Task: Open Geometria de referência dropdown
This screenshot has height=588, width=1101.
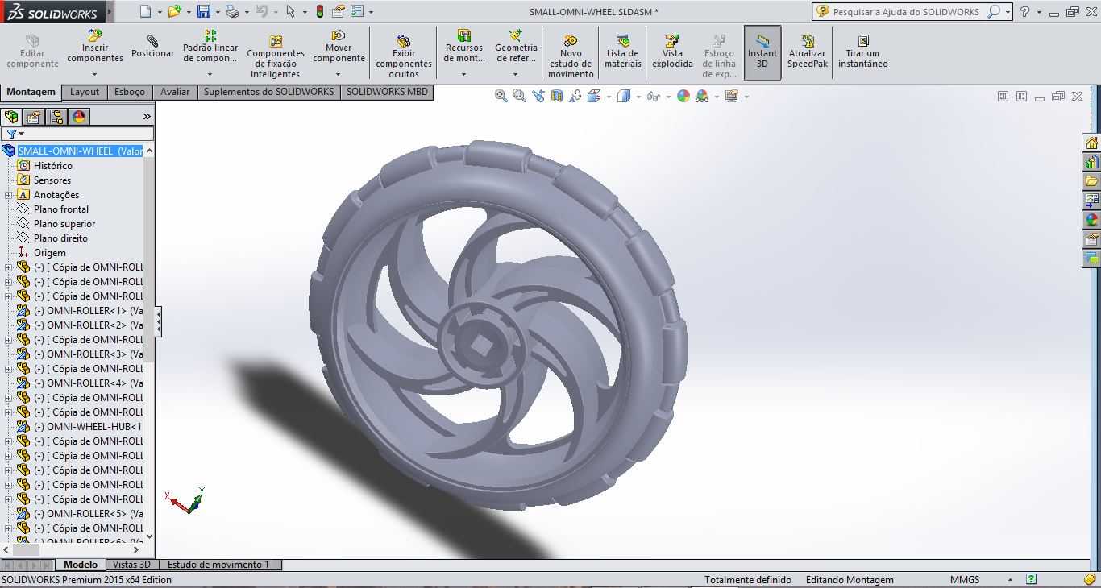Action: coord(515,74)
